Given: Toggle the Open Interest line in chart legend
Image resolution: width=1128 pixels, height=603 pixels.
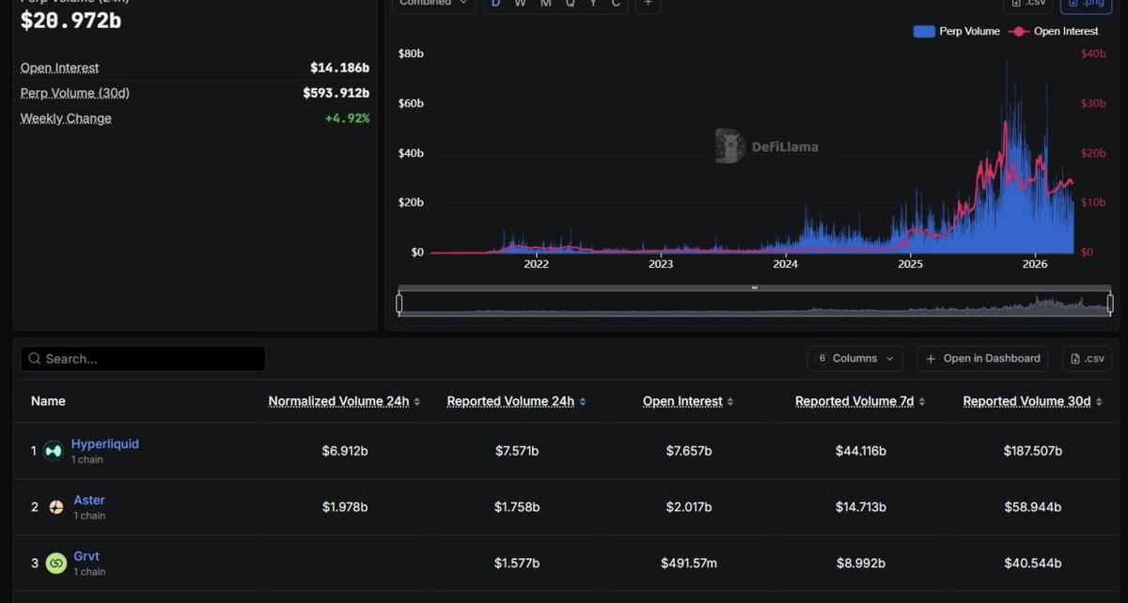Looking at the screenshot, I should point(1054,31).
